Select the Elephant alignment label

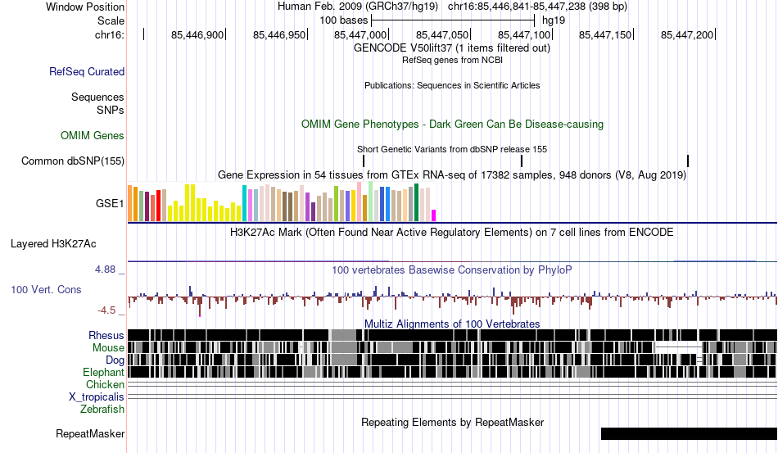[x=103, y=373]
